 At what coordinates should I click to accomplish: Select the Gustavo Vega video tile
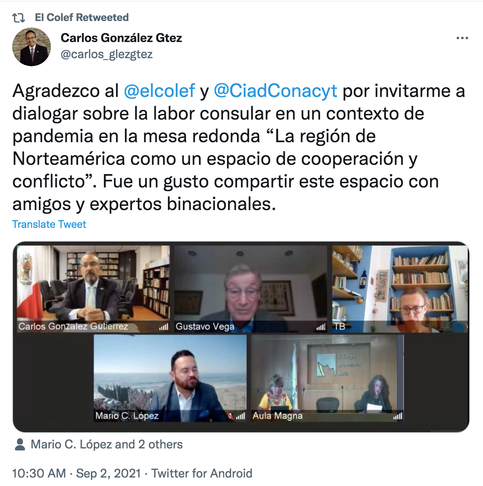[250, 289]
